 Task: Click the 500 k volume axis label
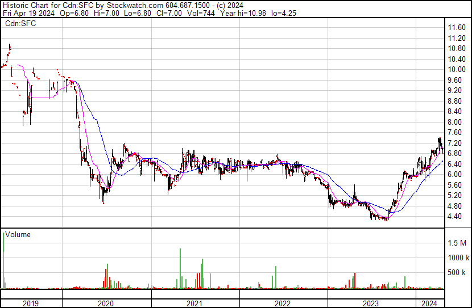click(456, 273)
